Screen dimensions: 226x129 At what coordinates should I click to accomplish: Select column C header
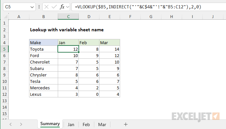click(68, 17)
